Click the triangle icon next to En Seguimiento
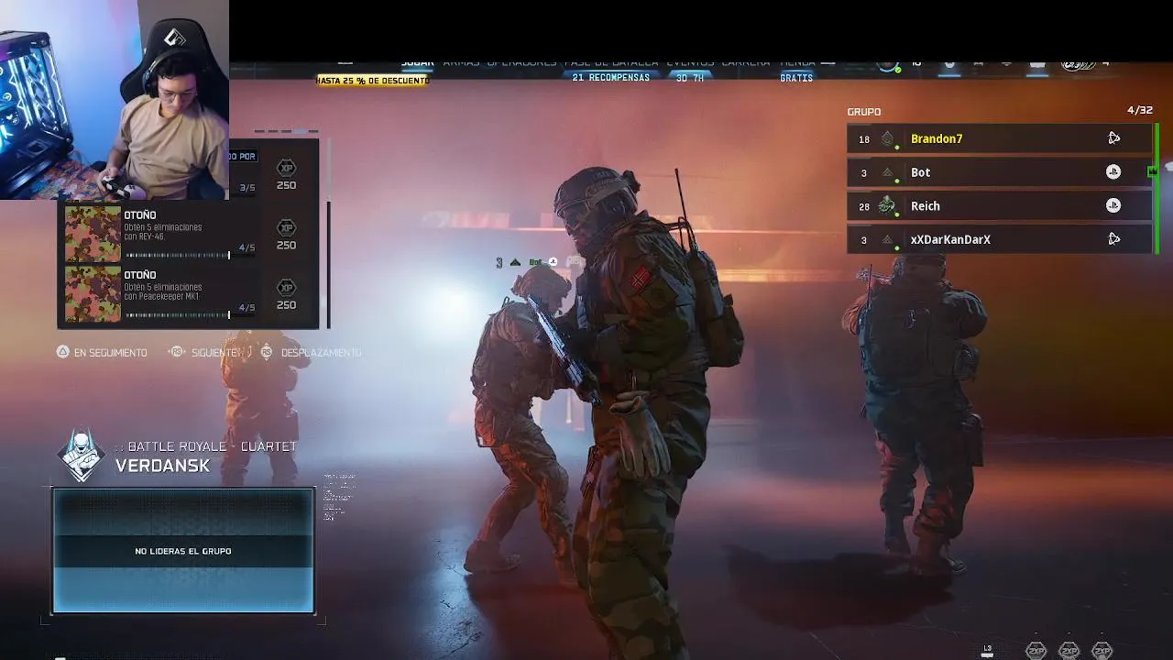Image resolution: width=1173 pixels, height=660 pixels. coord(63,352)
